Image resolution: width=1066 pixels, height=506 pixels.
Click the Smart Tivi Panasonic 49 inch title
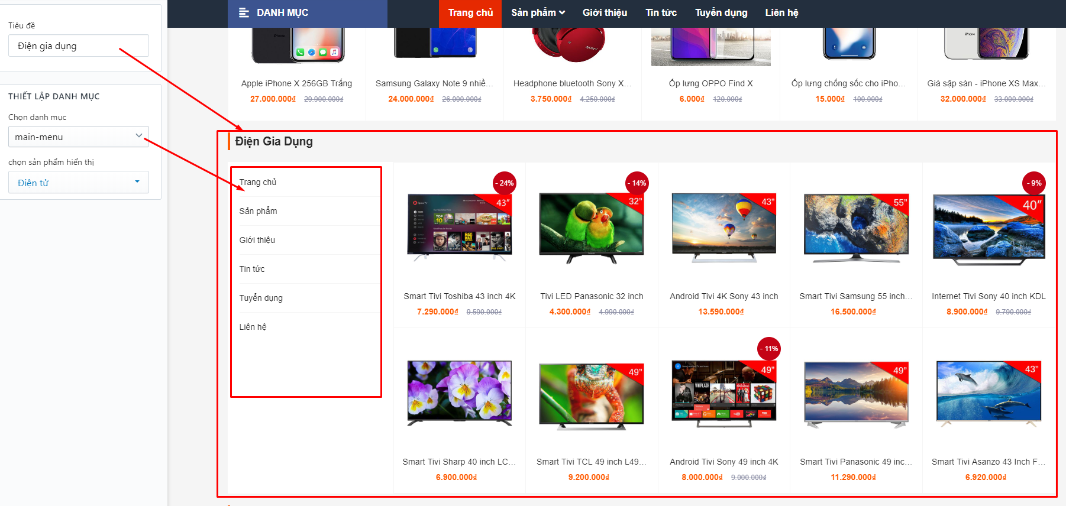[856, 462]
